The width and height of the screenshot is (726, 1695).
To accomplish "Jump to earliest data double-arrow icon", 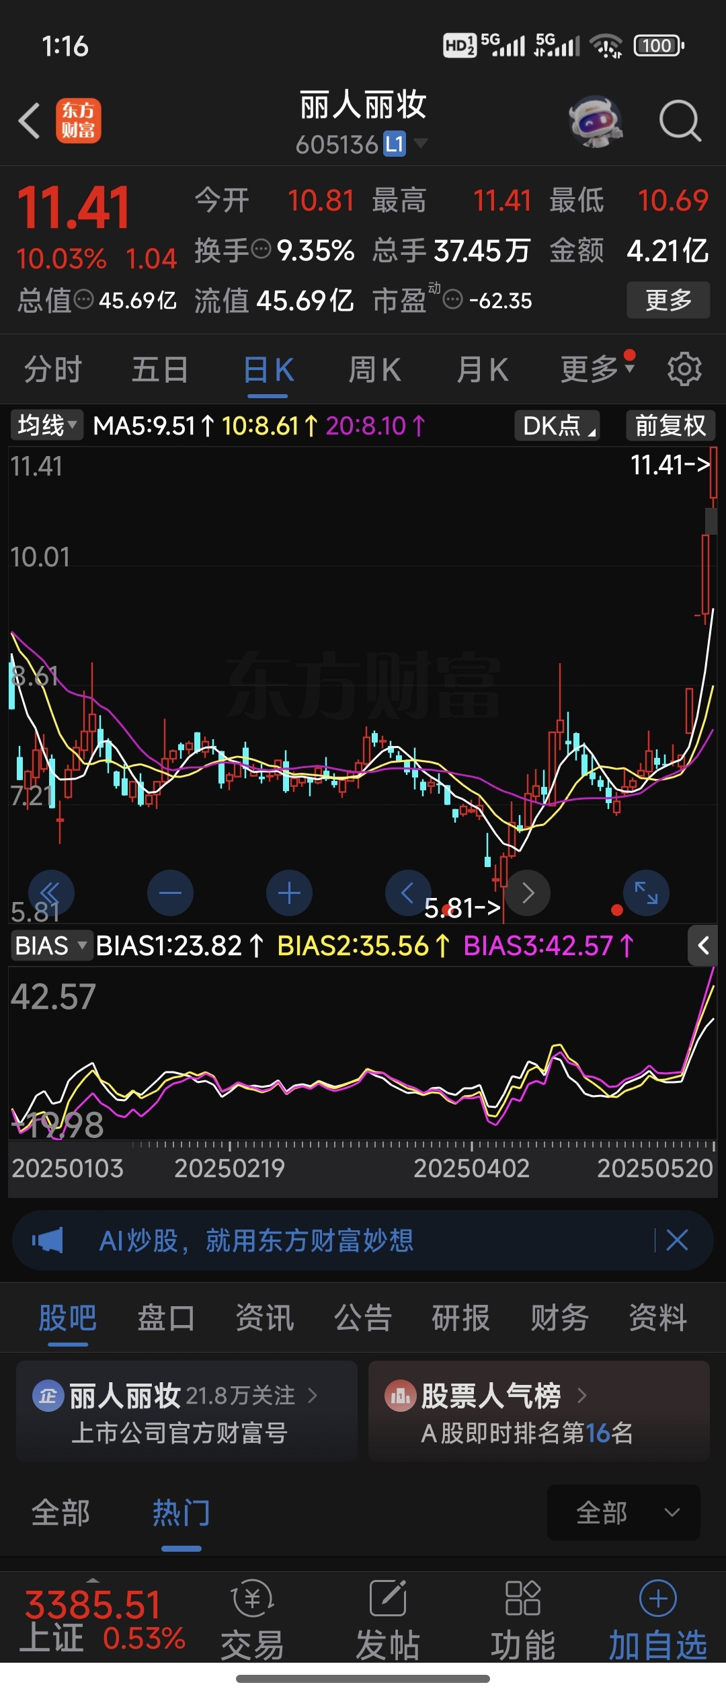I will (x=51, y=893).
